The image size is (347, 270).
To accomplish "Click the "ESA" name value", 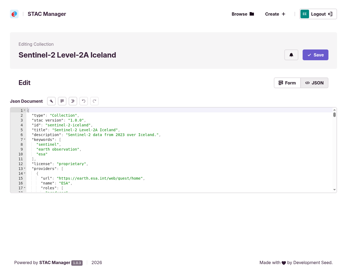I will (x=65, y=183).
